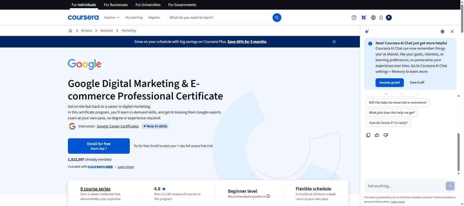This screenshot has width=464, height=206.
Task: Go to Browse breadcrumb
Action: tap(86, 30)
